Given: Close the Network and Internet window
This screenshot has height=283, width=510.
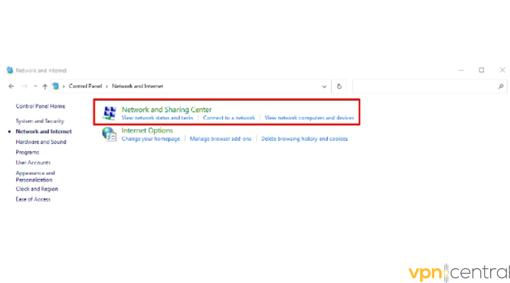Looking at the screenshot, I should 503,70.
